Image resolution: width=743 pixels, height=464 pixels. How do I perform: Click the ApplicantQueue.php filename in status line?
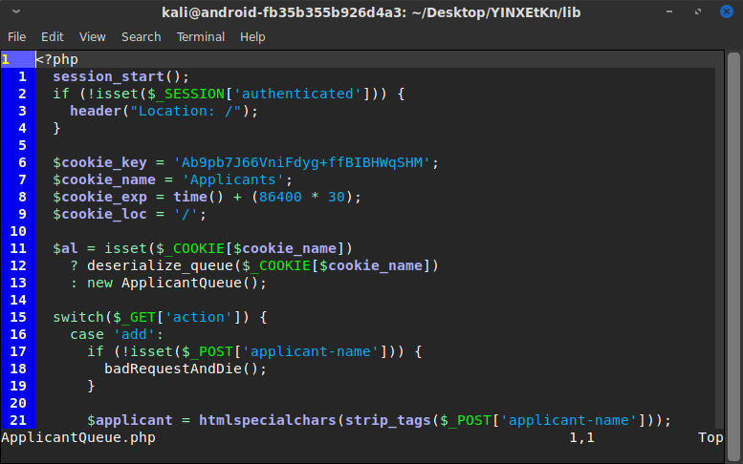click(77, 438)
